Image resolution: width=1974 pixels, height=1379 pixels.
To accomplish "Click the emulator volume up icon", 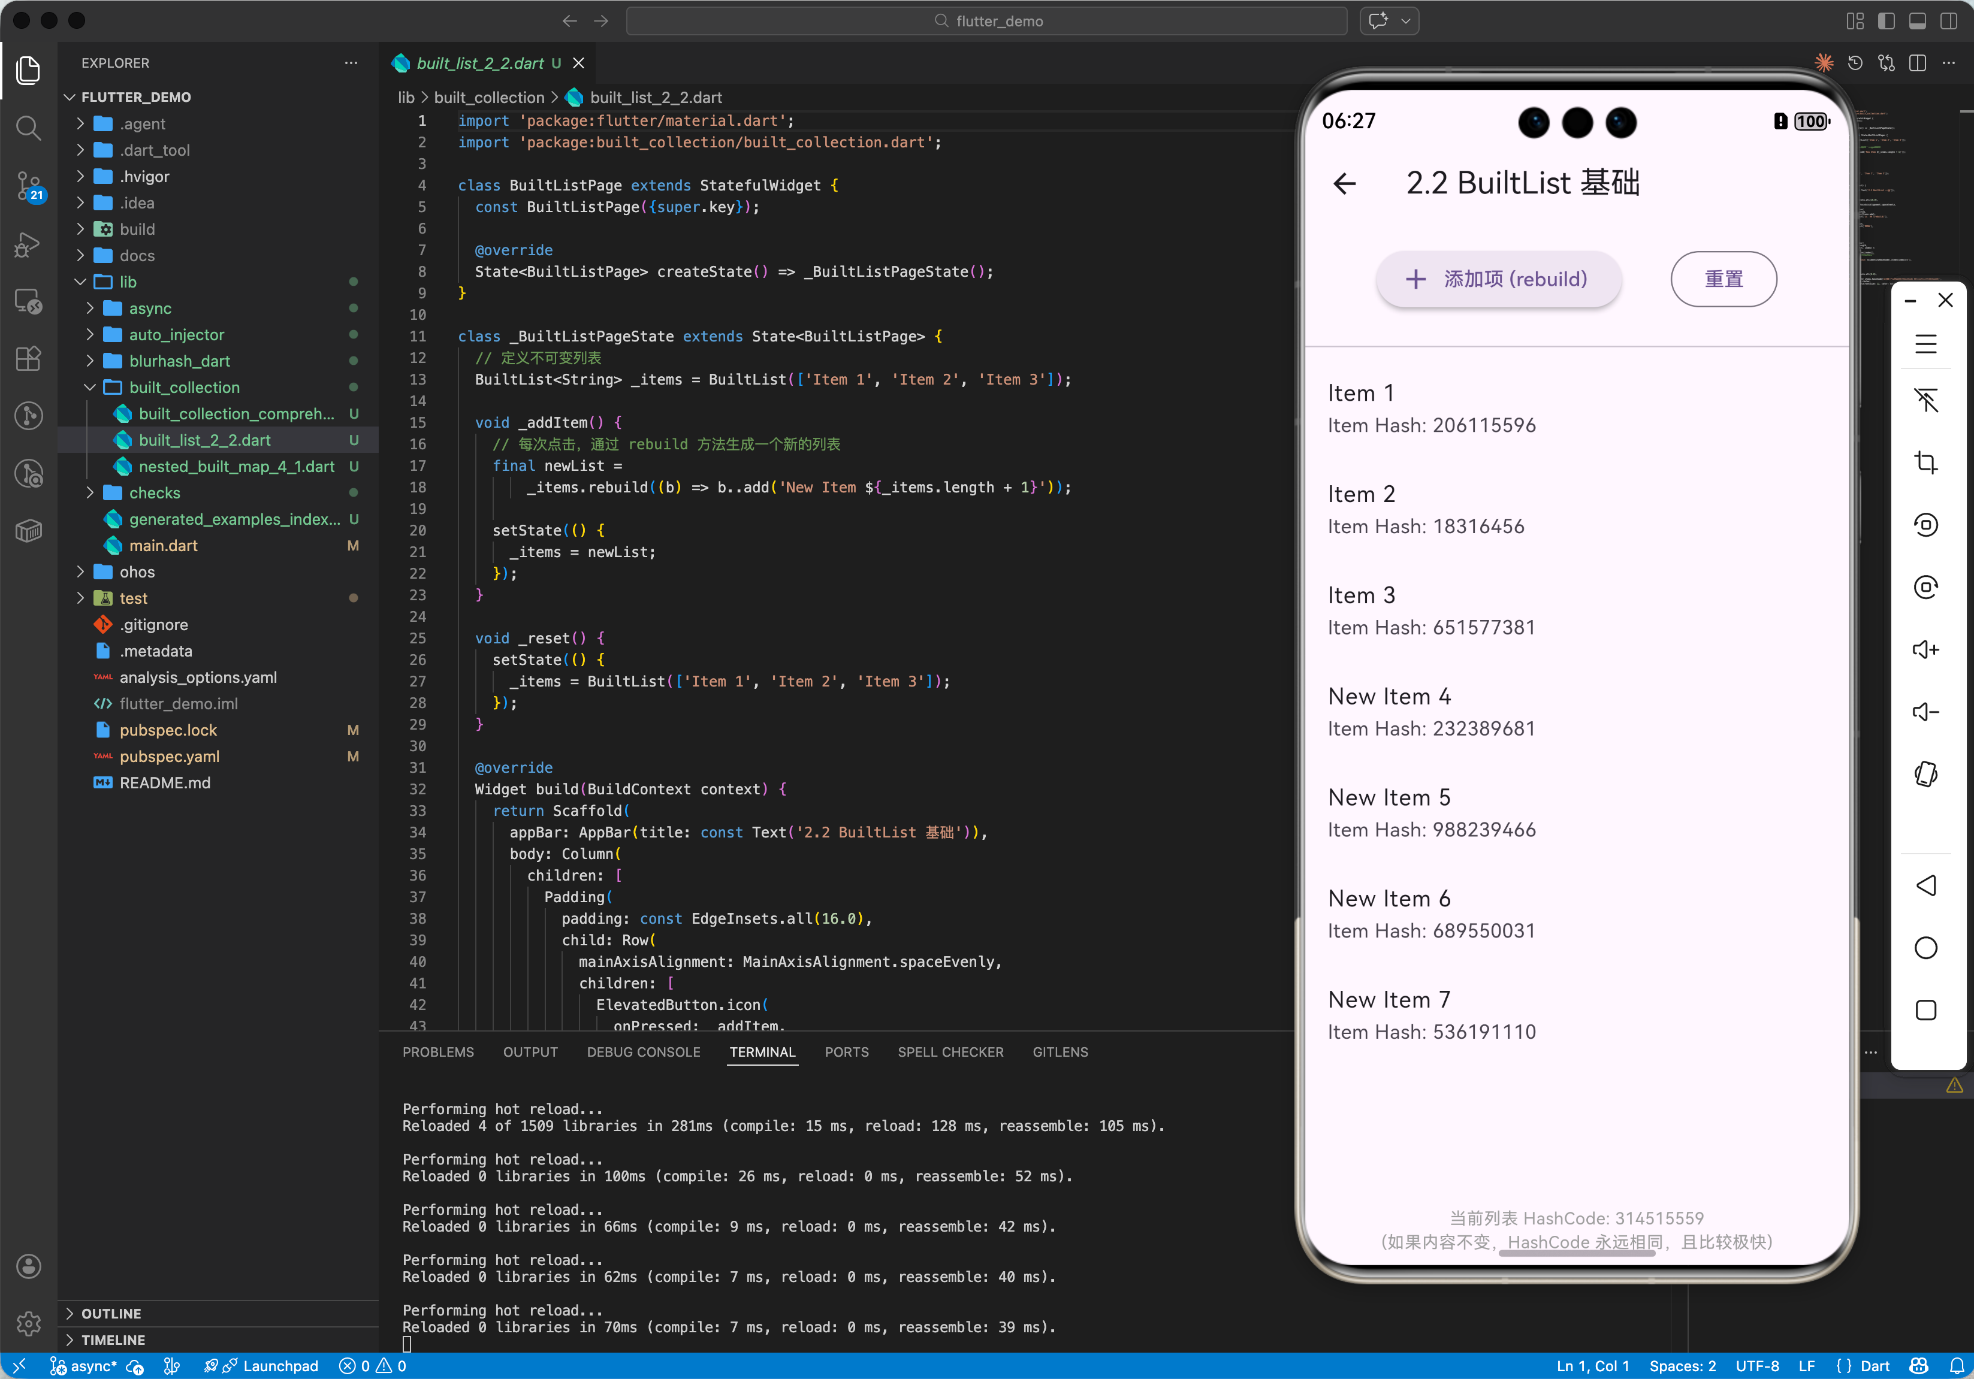I will [x=1925, y=649].
